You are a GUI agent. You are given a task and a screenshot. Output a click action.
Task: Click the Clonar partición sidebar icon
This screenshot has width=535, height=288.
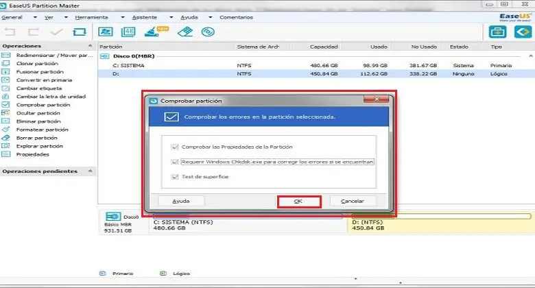tap(5, 64)
